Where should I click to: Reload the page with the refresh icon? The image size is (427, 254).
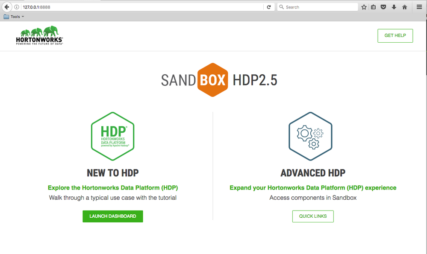coord(269,7)
